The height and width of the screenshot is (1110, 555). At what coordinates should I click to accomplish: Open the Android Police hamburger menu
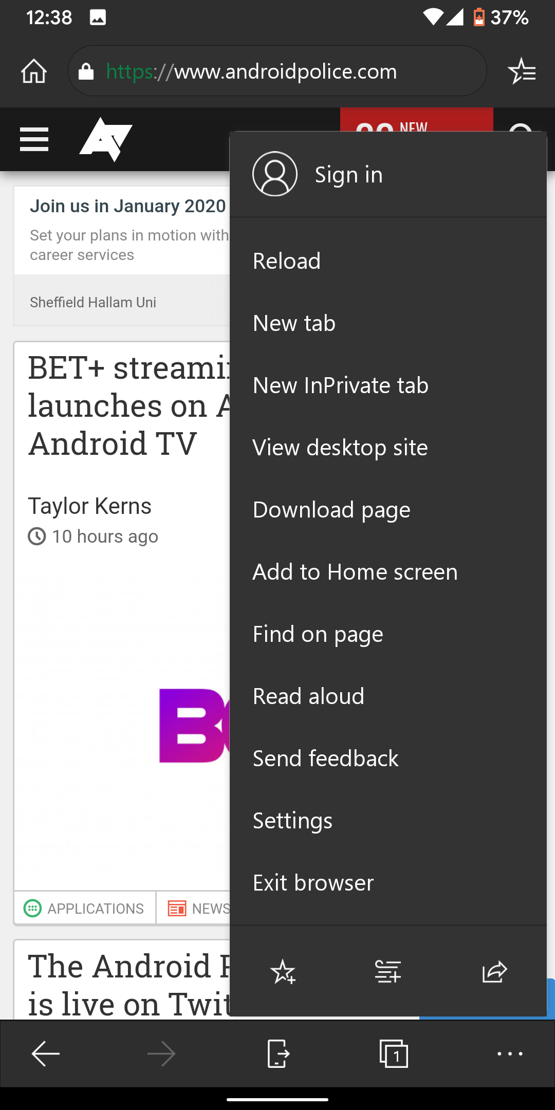[34, 139]
